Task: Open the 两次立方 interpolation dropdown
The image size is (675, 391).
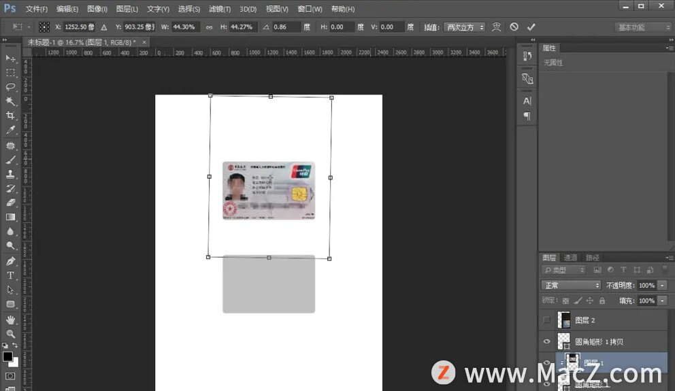Action: (464, 27)
